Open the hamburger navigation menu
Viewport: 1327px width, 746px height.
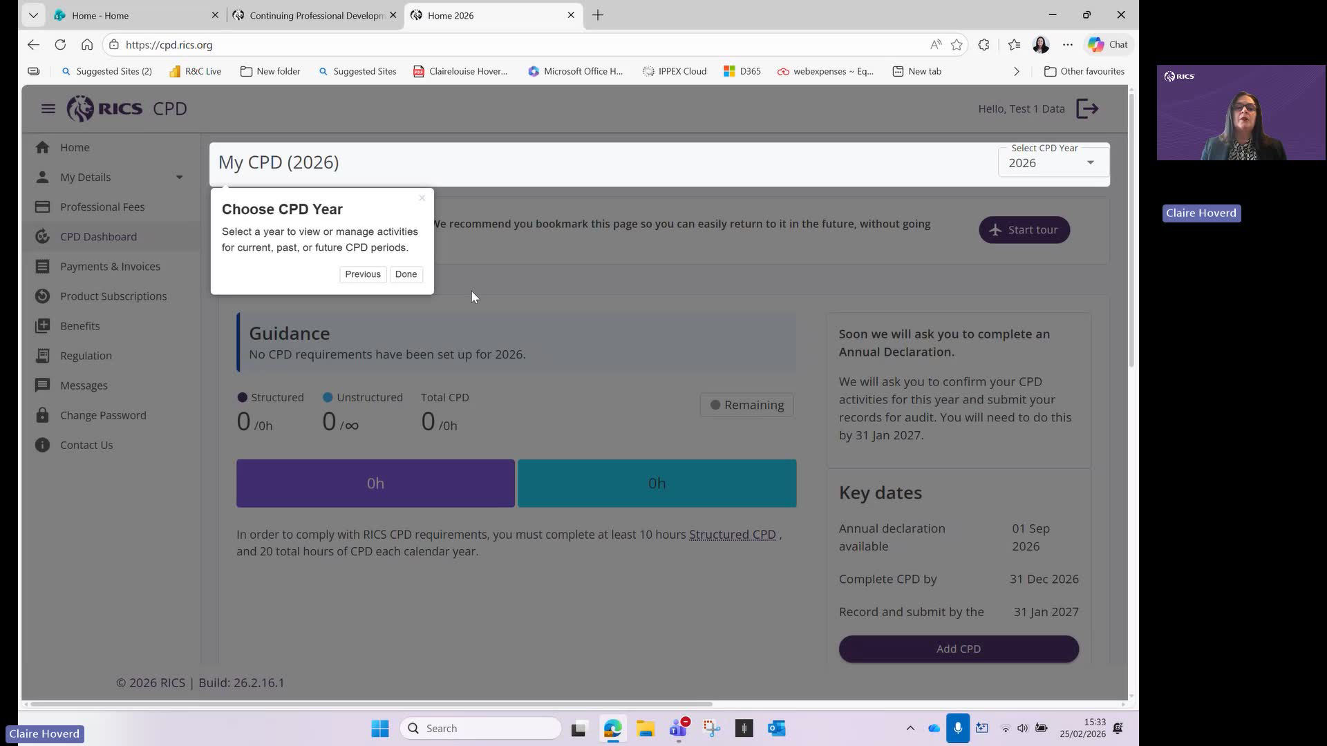(48, 108)
